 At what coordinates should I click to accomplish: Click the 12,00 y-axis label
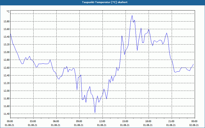[7, 91]
